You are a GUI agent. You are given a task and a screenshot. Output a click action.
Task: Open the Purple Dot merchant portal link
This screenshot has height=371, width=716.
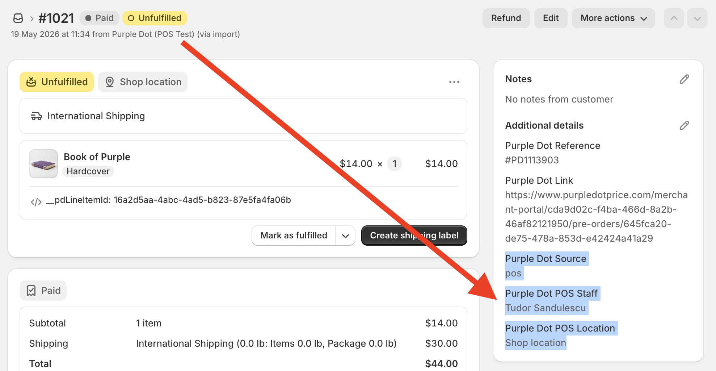click(x=596, y=217)
